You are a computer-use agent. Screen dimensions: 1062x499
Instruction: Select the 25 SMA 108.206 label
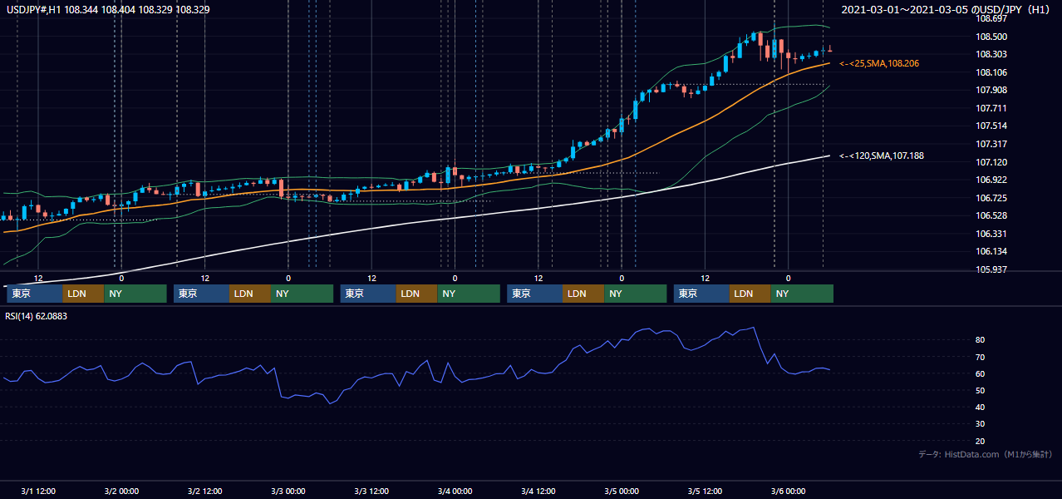point(879,63)
